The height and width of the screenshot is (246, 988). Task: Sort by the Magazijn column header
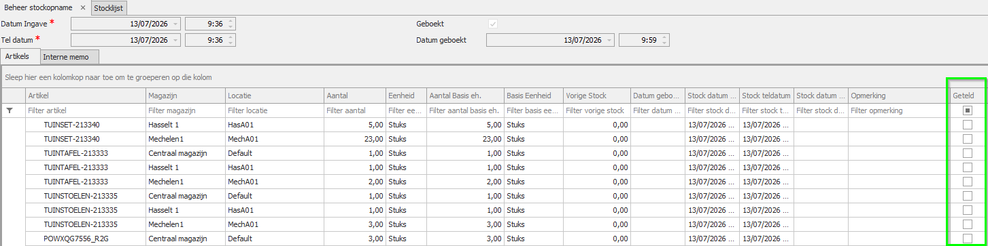[x=186, y=96]
